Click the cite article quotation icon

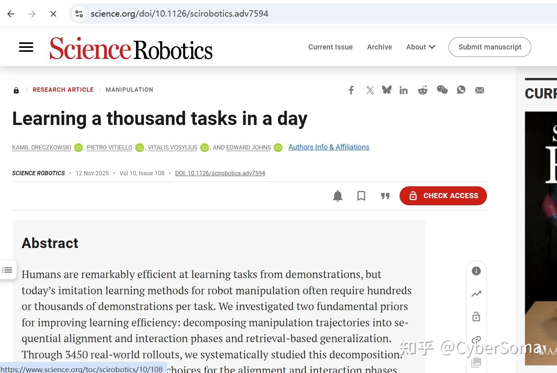385,196
